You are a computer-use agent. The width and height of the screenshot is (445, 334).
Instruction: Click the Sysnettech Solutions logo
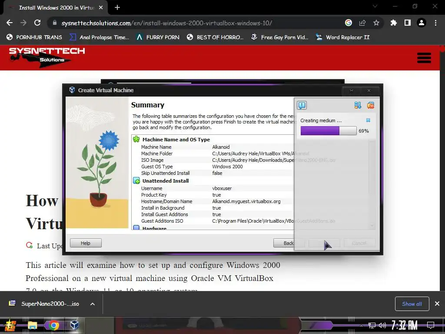47,58
